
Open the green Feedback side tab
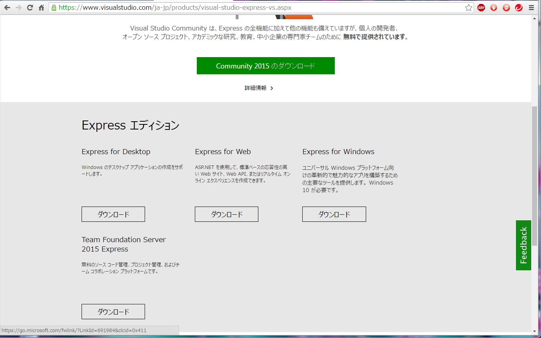point(523,245)
